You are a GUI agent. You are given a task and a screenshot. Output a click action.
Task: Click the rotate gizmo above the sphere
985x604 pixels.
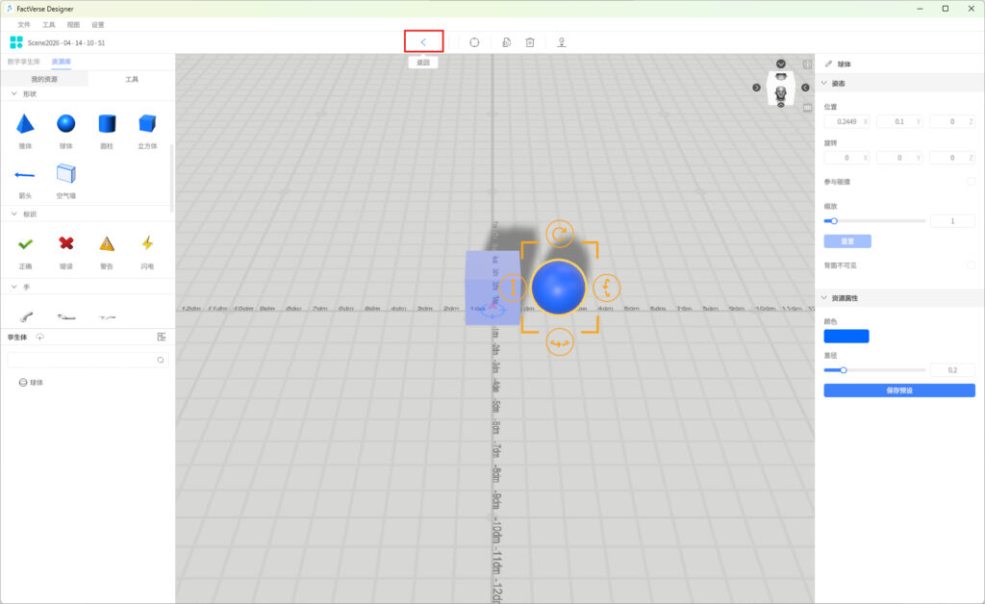[x=559, y=234]
